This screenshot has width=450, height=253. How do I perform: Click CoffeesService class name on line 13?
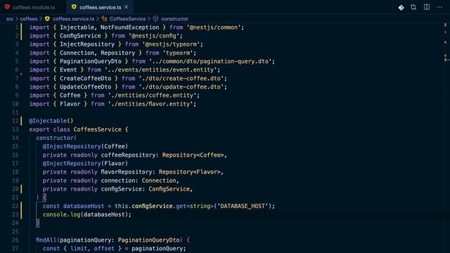[97, 129]
